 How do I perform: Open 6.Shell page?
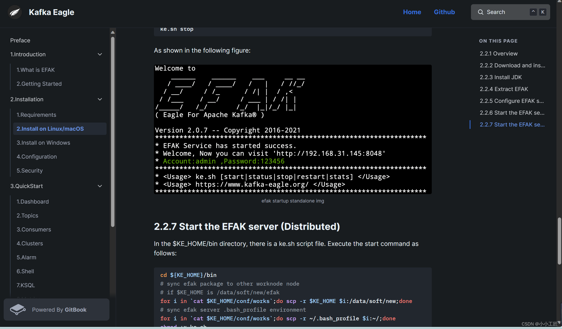25,271
